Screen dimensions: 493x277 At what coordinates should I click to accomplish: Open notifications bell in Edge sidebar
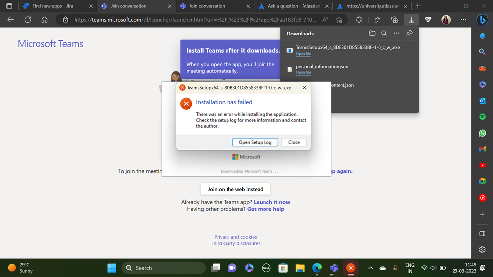(482, 36)
